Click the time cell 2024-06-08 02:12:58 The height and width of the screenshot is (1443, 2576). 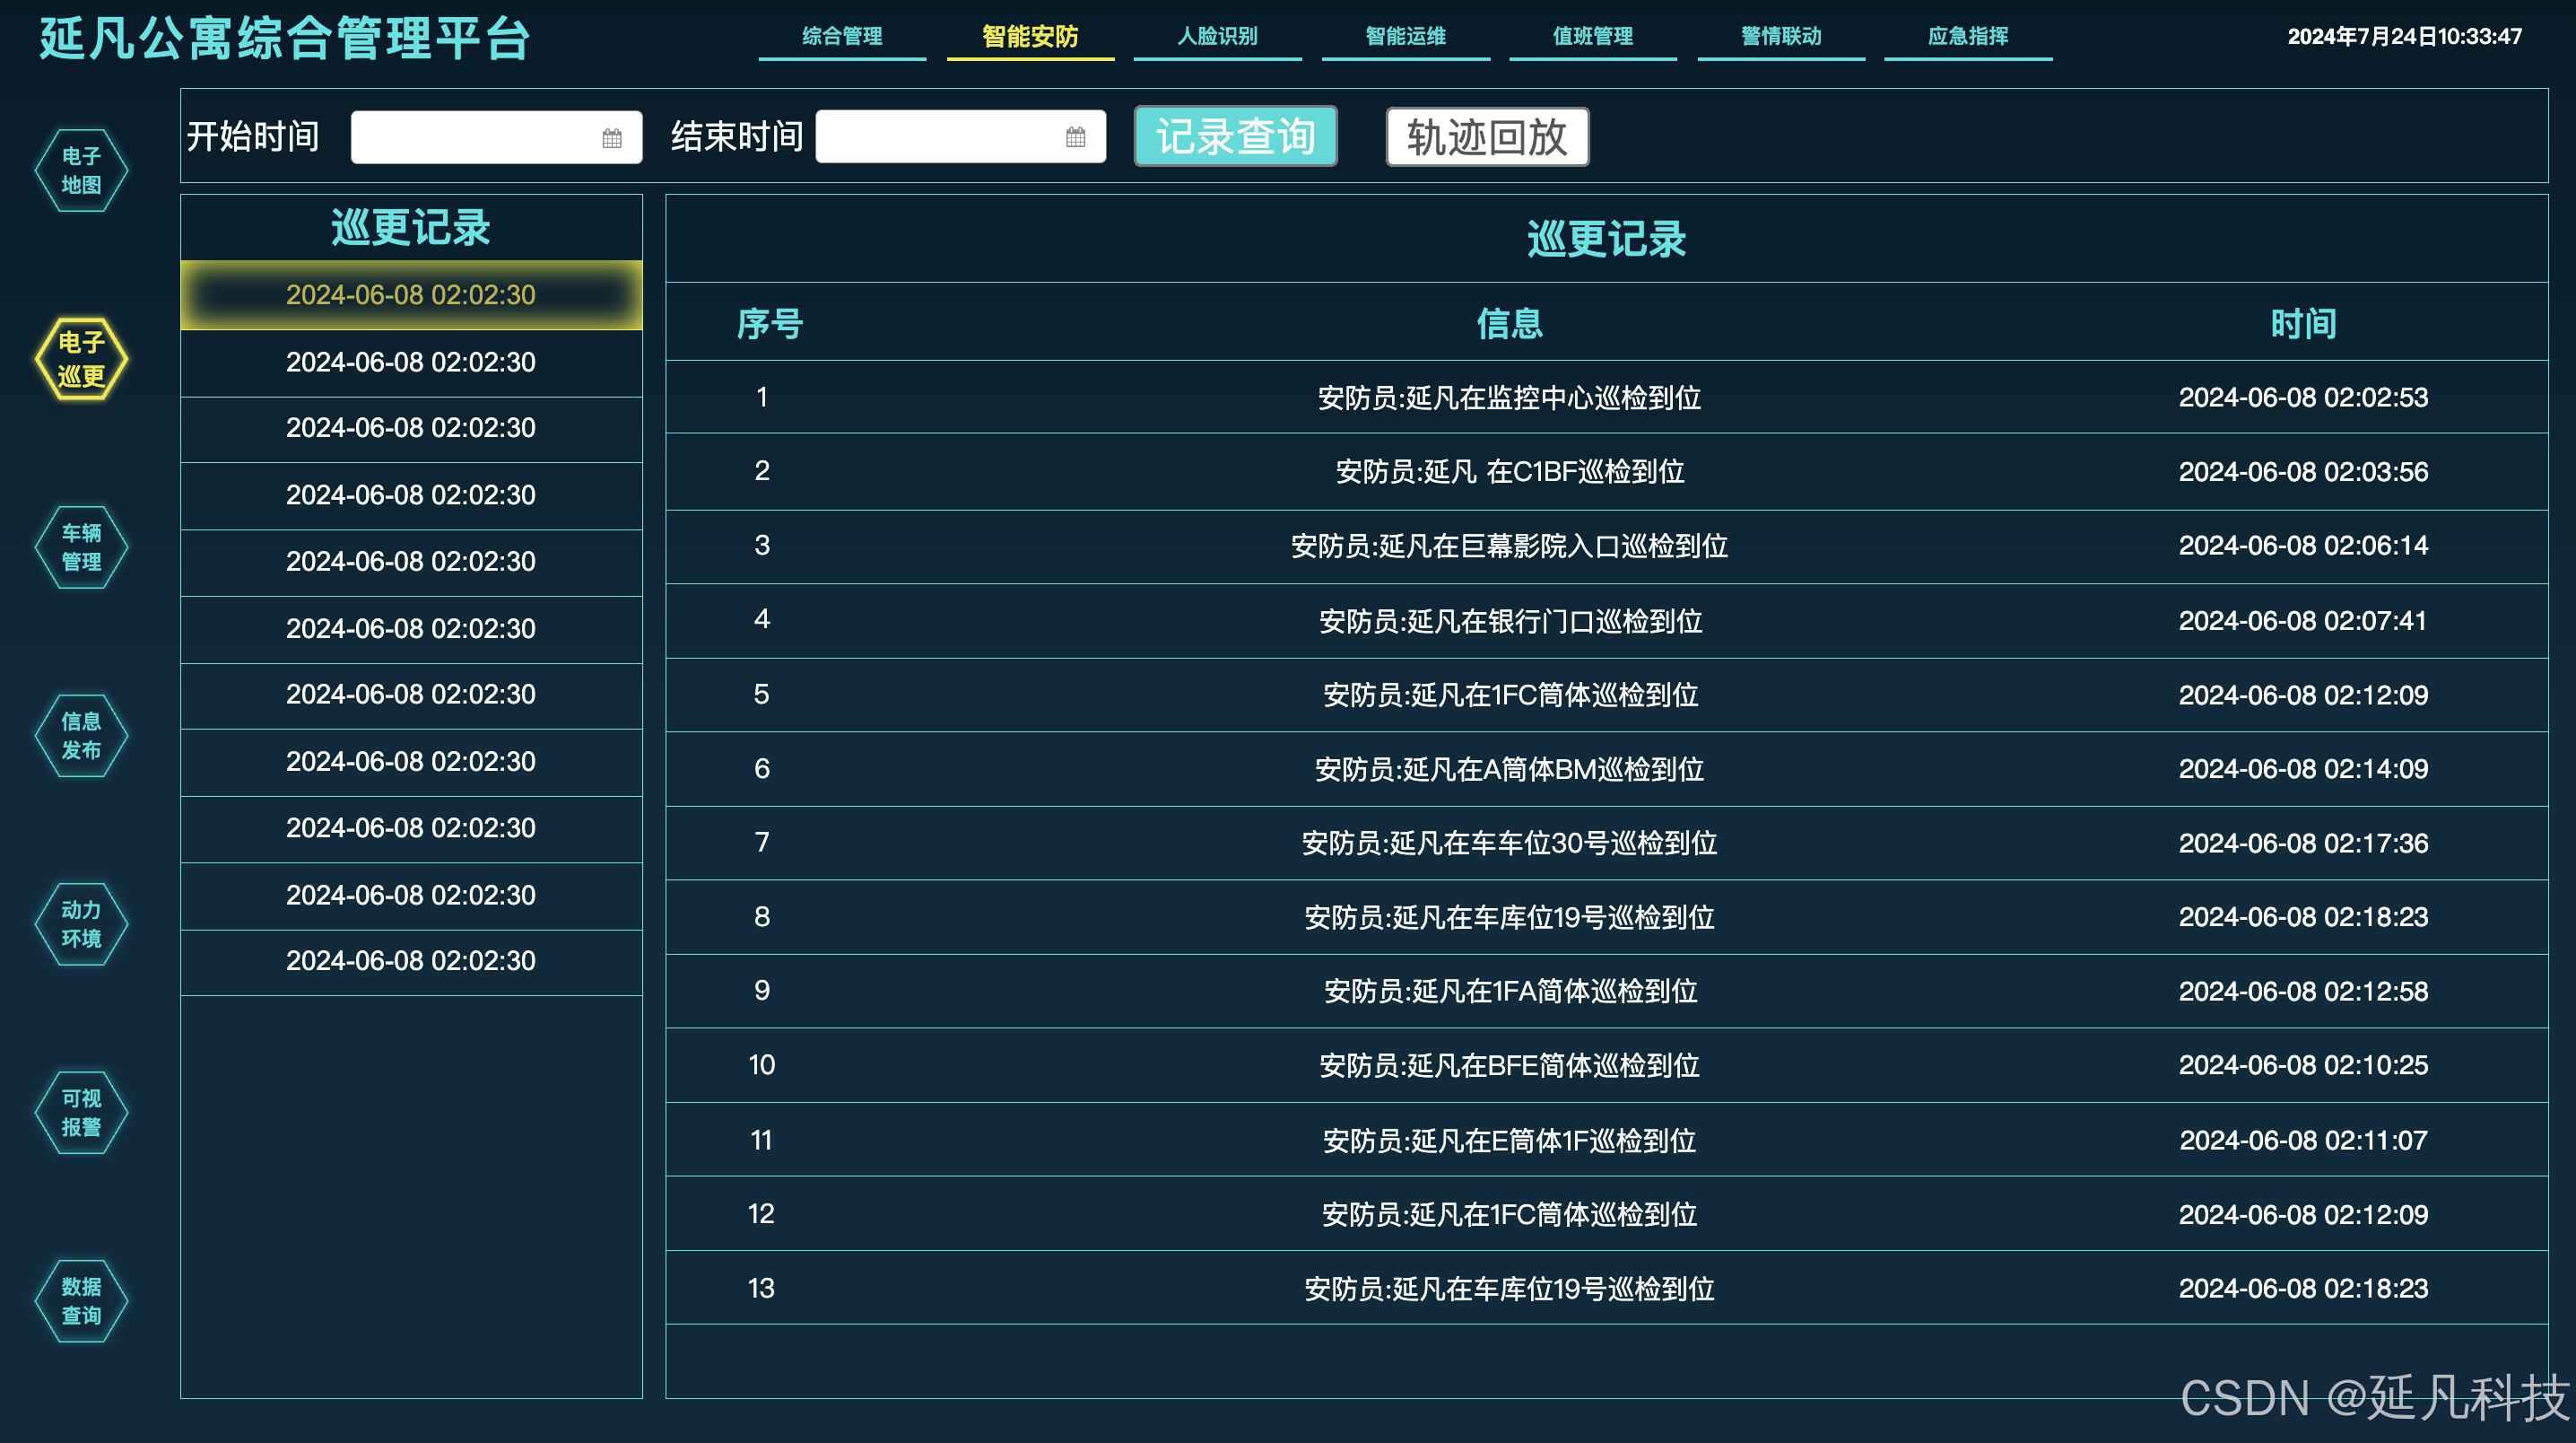tap(2303, 992)
